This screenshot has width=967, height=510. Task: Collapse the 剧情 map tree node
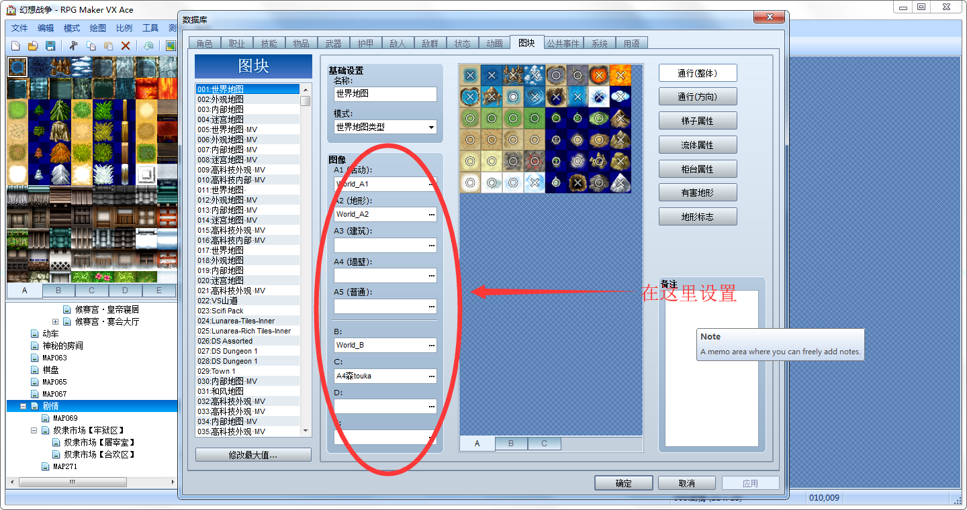pos(24,407)
